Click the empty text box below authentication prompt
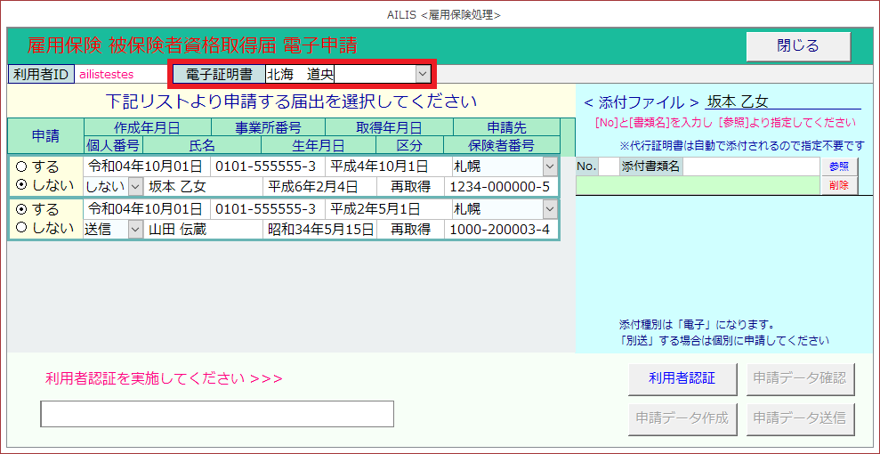Screen dimensions: 880x454 click(x=217, y=414)
